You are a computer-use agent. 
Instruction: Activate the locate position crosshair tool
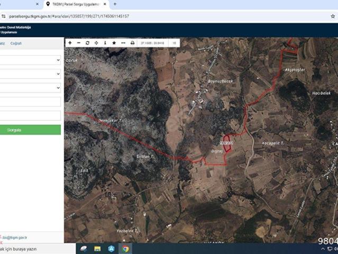[96, 43]
